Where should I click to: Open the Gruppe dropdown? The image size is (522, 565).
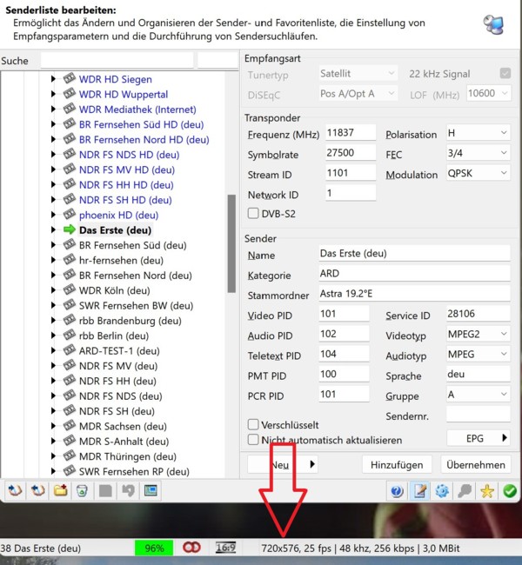click(x=478, y=395)
